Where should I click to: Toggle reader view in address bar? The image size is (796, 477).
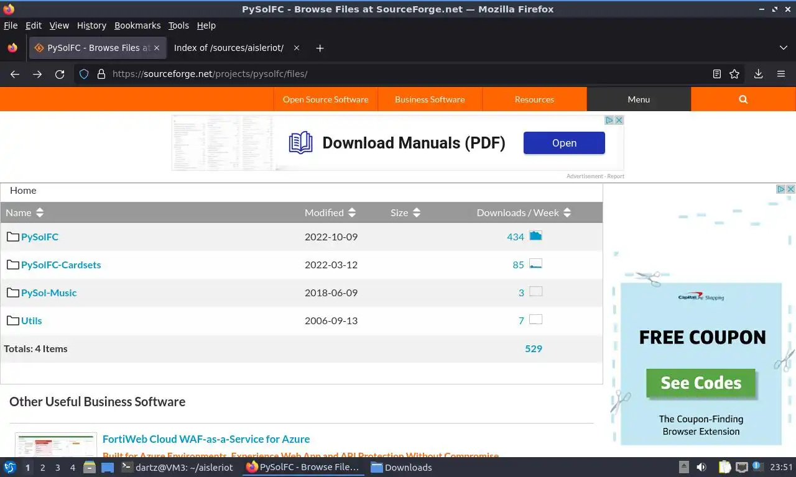pyautogui.click(x=717, y=74)
